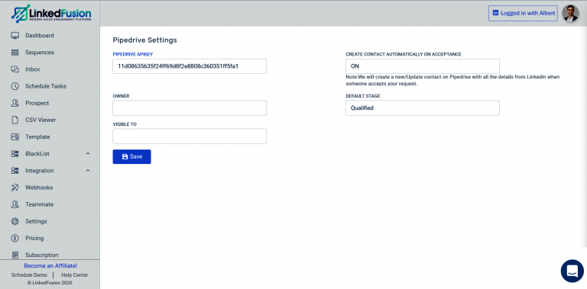
Task: Click the LinkedFusion logo
Action: pyautogui.click(x=51, y=14)
